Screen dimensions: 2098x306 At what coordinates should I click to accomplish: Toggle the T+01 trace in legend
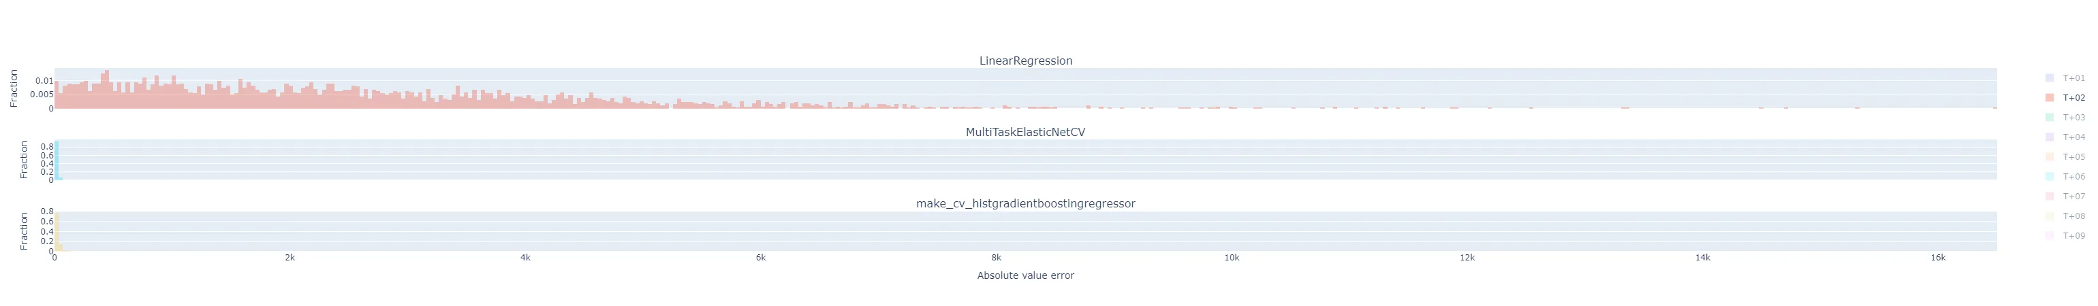point(2073,78)
